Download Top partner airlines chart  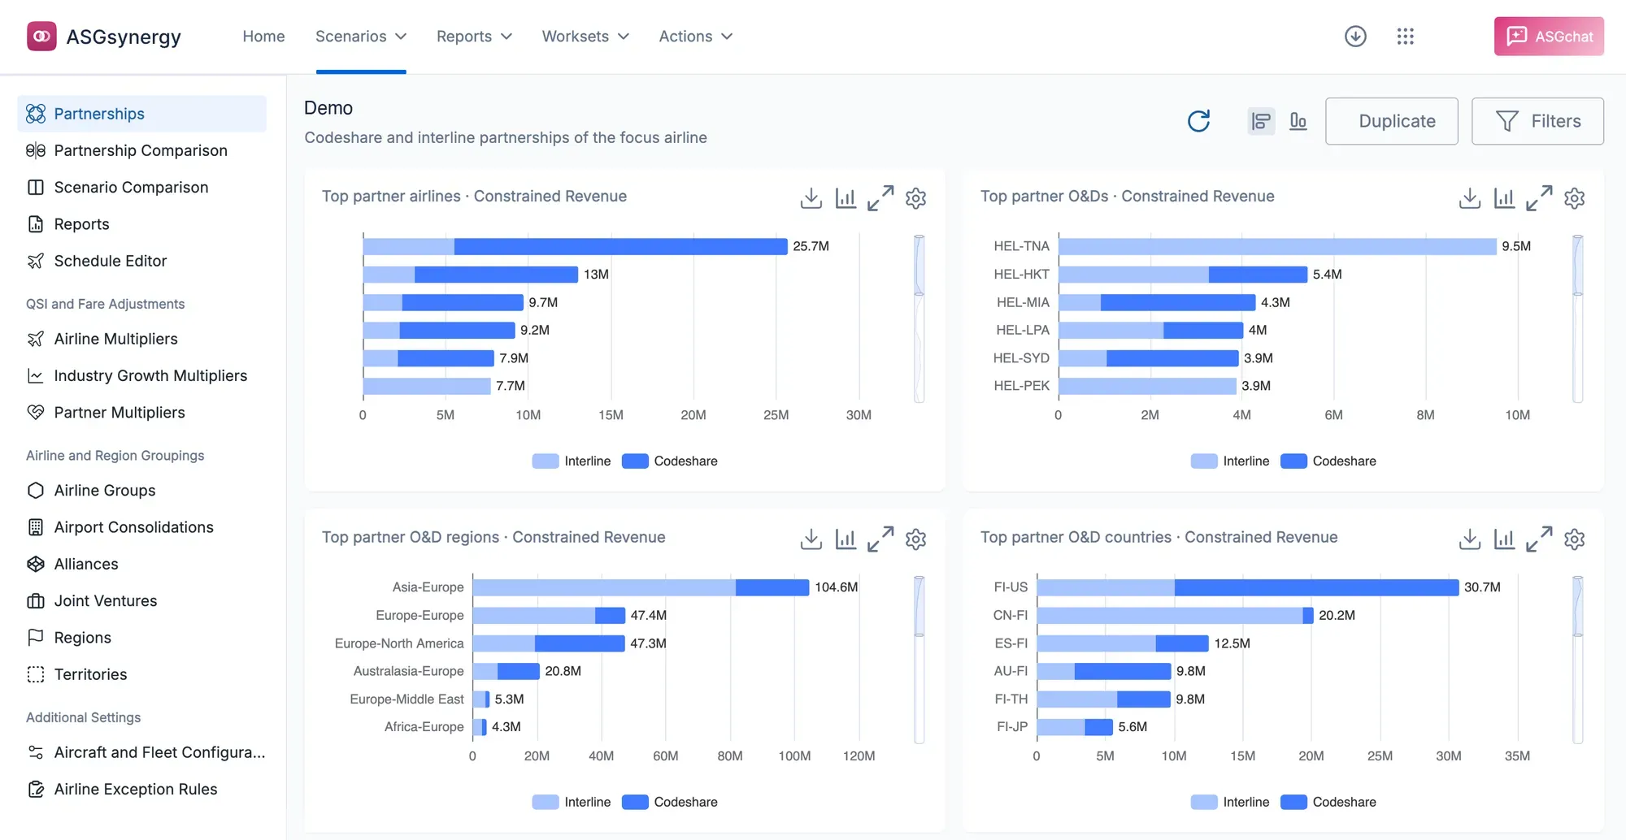[x=811, y=198]
